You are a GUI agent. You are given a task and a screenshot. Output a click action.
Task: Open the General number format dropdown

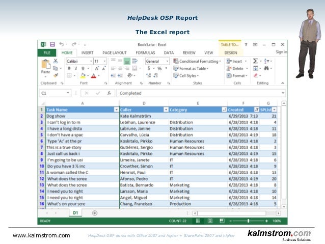point(167,61)
